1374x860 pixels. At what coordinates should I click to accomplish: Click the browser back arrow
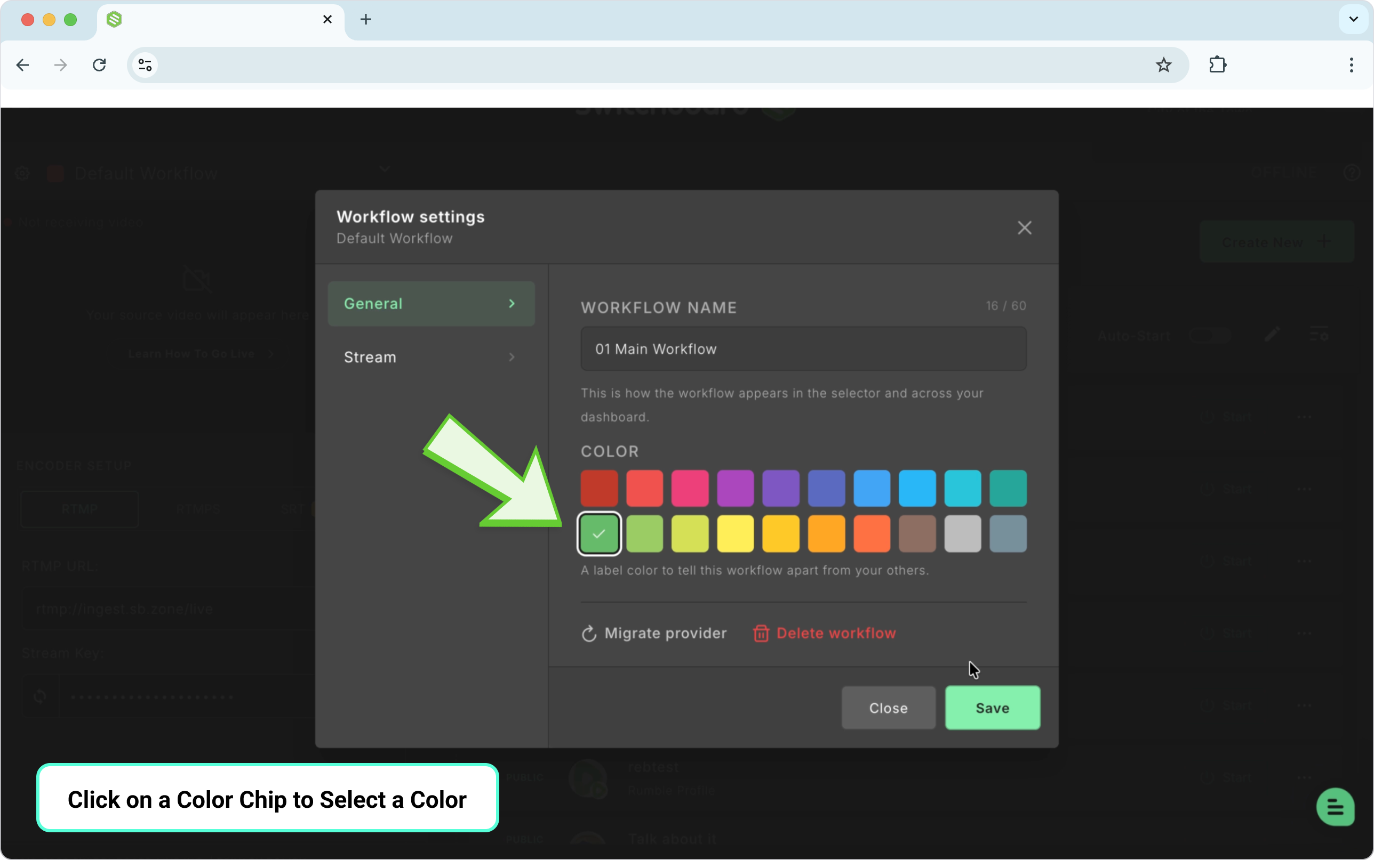click(x=23, y=65)
